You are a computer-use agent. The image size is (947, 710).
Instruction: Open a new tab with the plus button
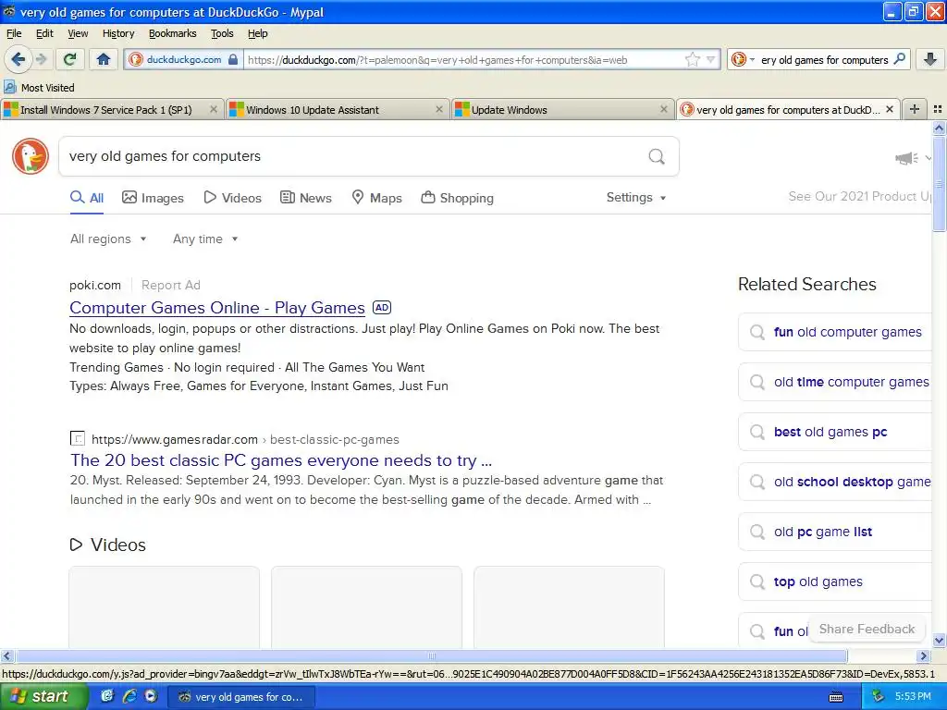tap(915, 109)
